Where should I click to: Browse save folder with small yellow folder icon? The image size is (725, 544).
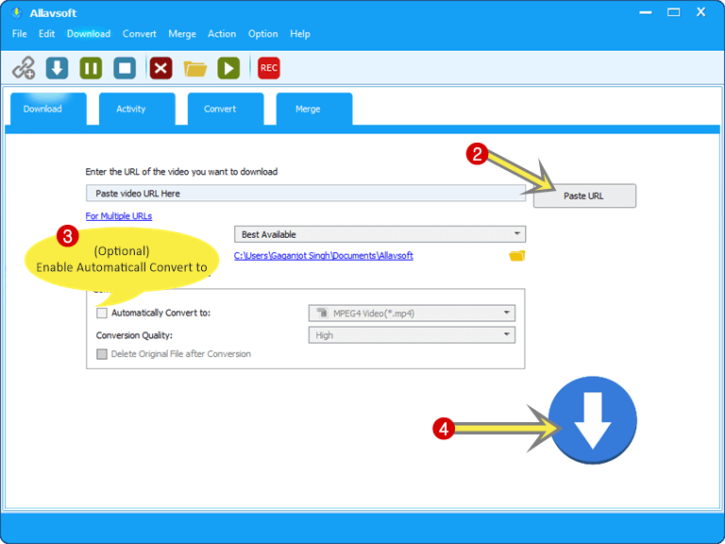click(x=517, y=255)
